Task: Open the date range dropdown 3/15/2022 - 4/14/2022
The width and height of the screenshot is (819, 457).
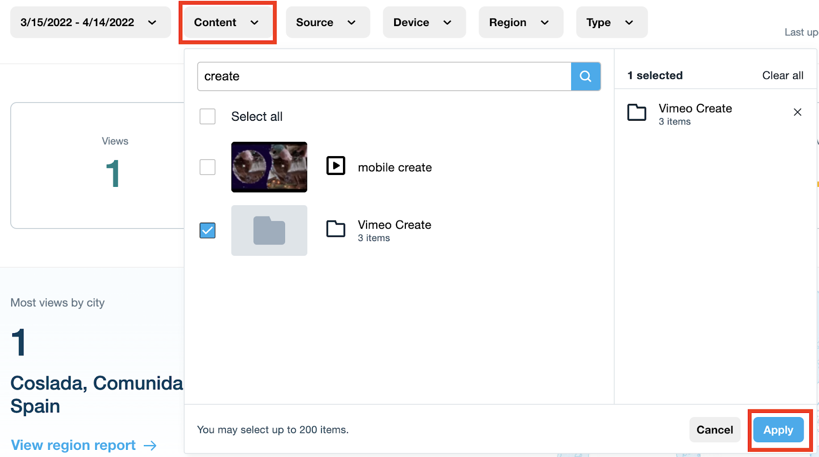Action: (91, 23)
